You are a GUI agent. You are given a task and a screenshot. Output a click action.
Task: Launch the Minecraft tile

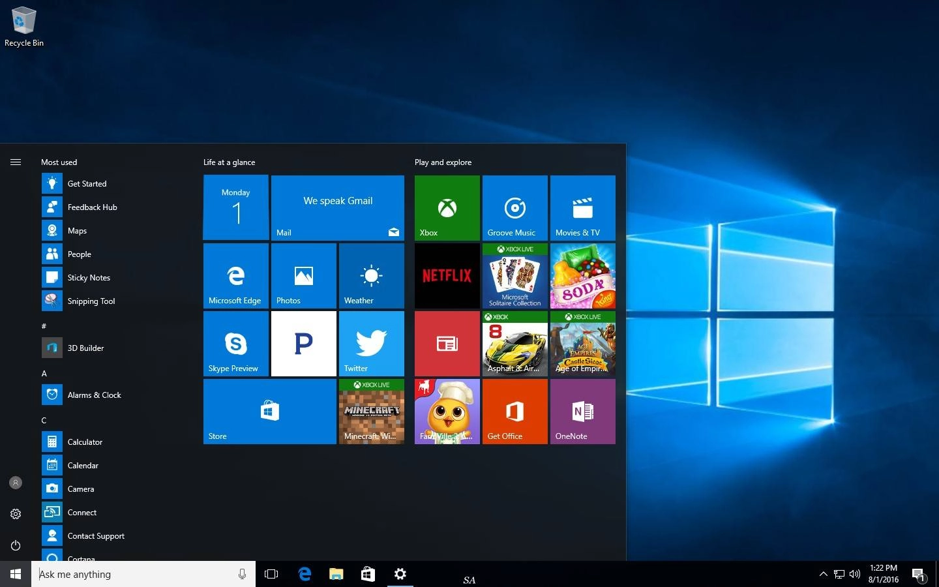click(372, 411)
